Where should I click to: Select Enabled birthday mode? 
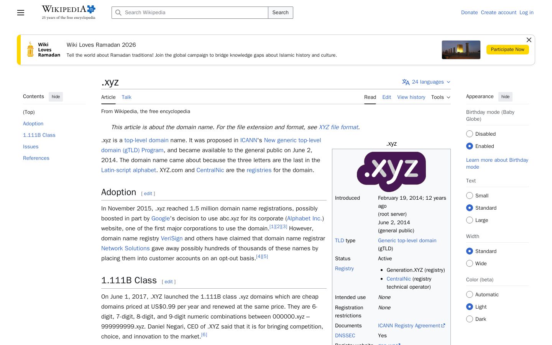pos(470,146)
